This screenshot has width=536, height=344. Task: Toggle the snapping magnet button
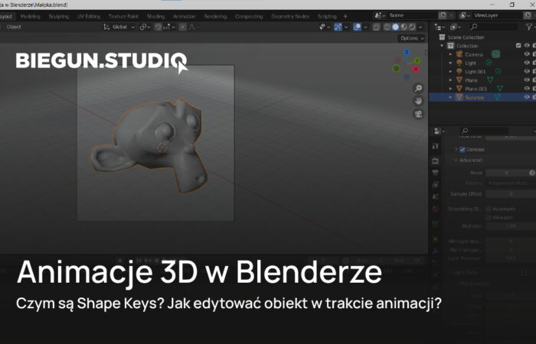pos(158,27)
